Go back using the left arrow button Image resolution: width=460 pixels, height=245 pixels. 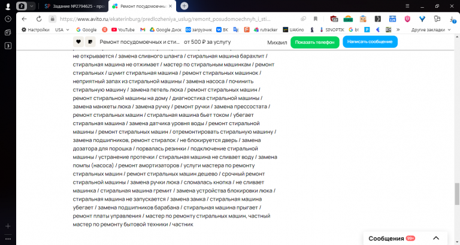[x=24, y=19]
